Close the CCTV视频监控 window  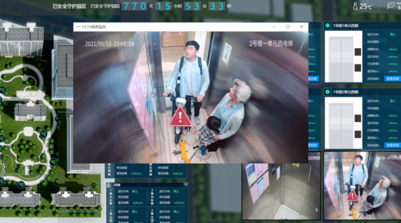301,27
